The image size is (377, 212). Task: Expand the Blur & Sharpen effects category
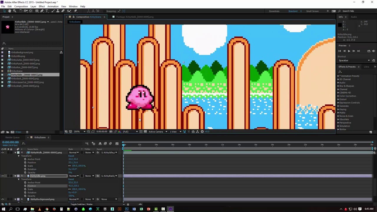click(x=338, y=86)
